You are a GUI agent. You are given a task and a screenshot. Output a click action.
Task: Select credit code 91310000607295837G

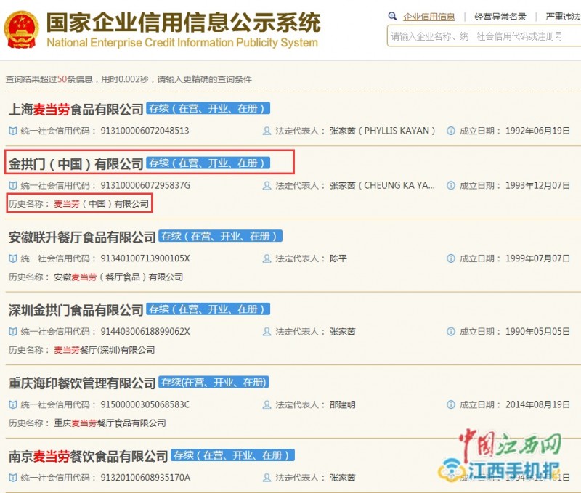(145, 185)
